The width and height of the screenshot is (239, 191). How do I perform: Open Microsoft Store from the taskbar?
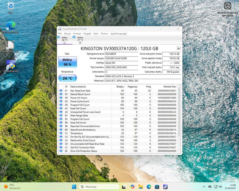(x=157, y=187)
